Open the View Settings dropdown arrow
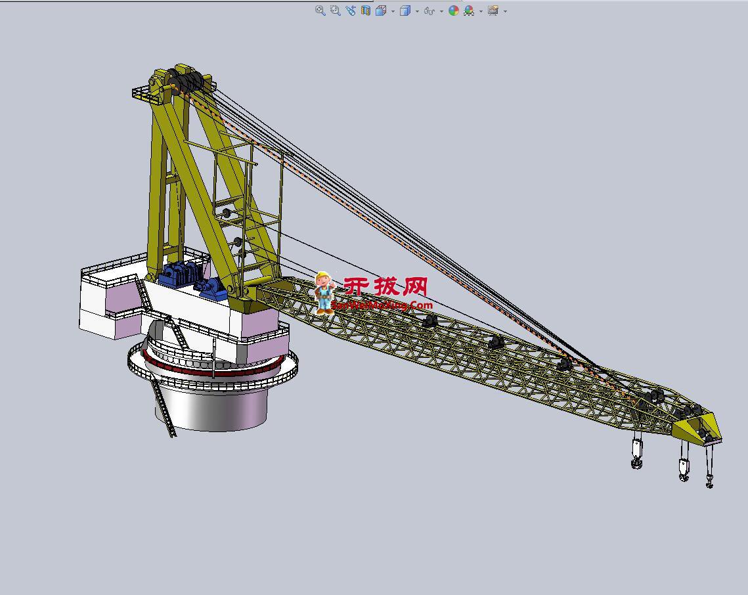Image resolution: width=748 pixels, height=595 pixels. [505, 11]
